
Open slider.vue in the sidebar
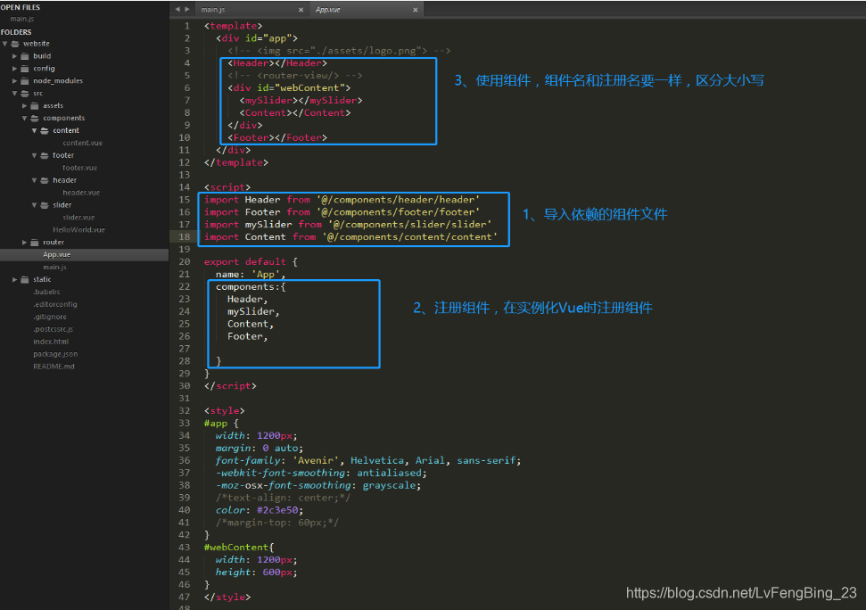tap(79, 218)
